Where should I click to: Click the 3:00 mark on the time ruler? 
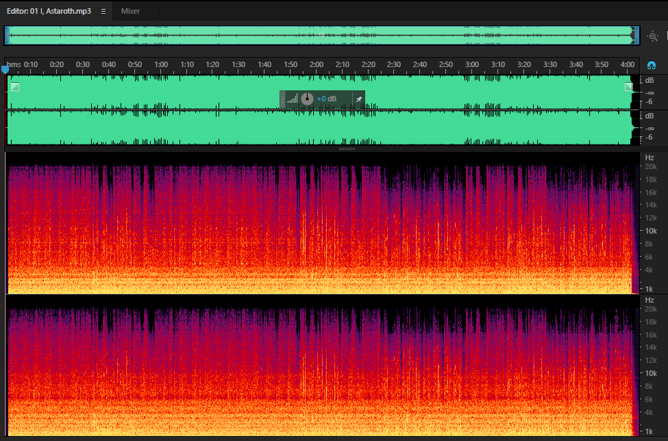(x=472, y=64)
